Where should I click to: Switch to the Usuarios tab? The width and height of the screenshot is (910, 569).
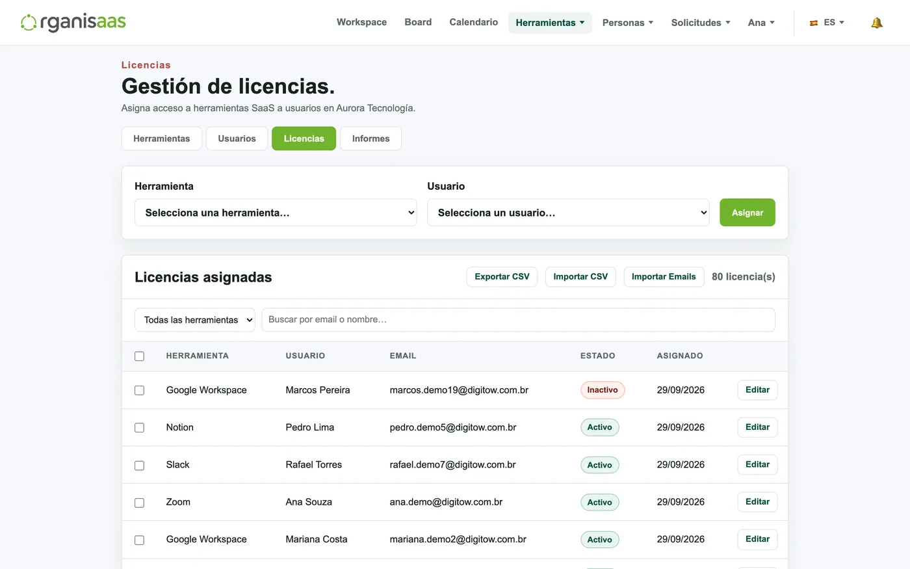pos(237,139)
